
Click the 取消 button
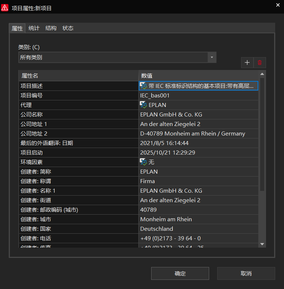click(x=246, y=273)
